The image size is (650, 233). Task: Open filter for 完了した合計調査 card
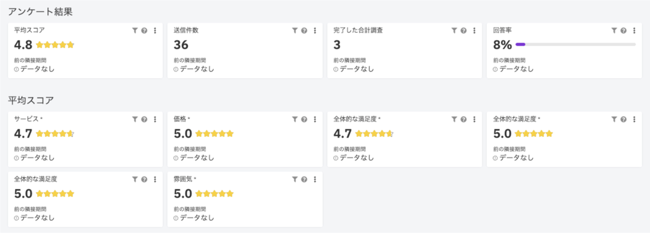(x=454, y=31)
